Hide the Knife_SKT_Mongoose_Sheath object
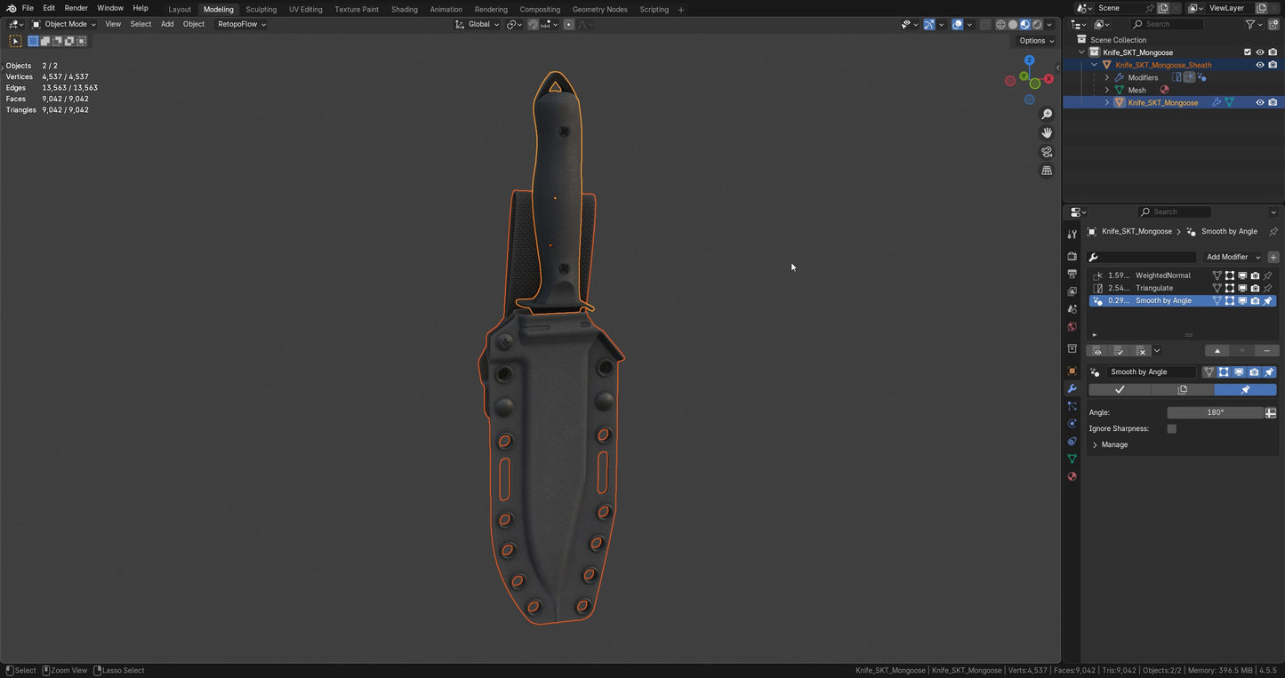Image resolution: width=1285 pixels, height=678 pixels. pos(1260,65)
